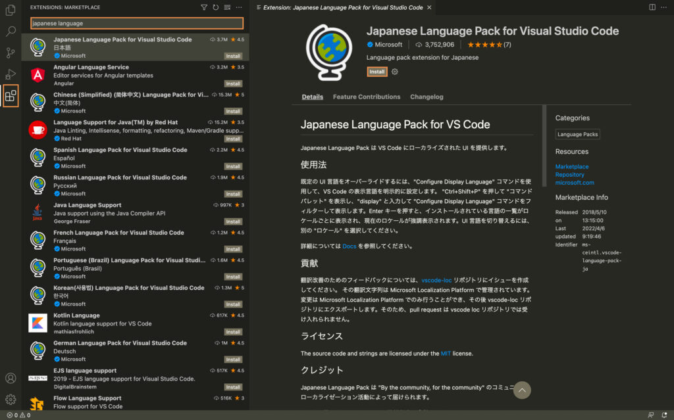Image resolution: width=674 pixels, height=420 pixels.
Task: Install Kotlin Language extension
Action: (233, 332)
